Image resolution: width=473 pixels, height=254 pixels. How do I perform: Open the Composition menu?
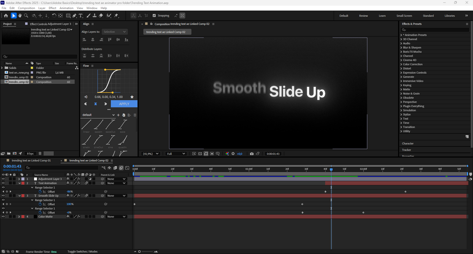(x=26, y=8)
